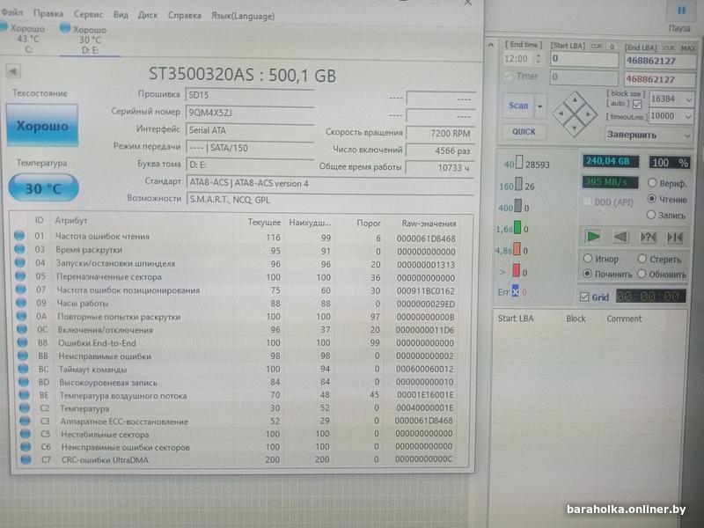
Task: Click status icon for Часы работы
Action: coord(21,302)
